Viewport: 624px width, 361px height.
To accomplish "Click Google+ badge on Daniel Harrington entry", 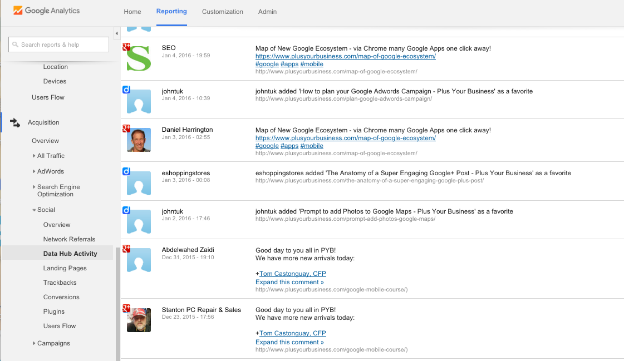I will tap(126, 128).
